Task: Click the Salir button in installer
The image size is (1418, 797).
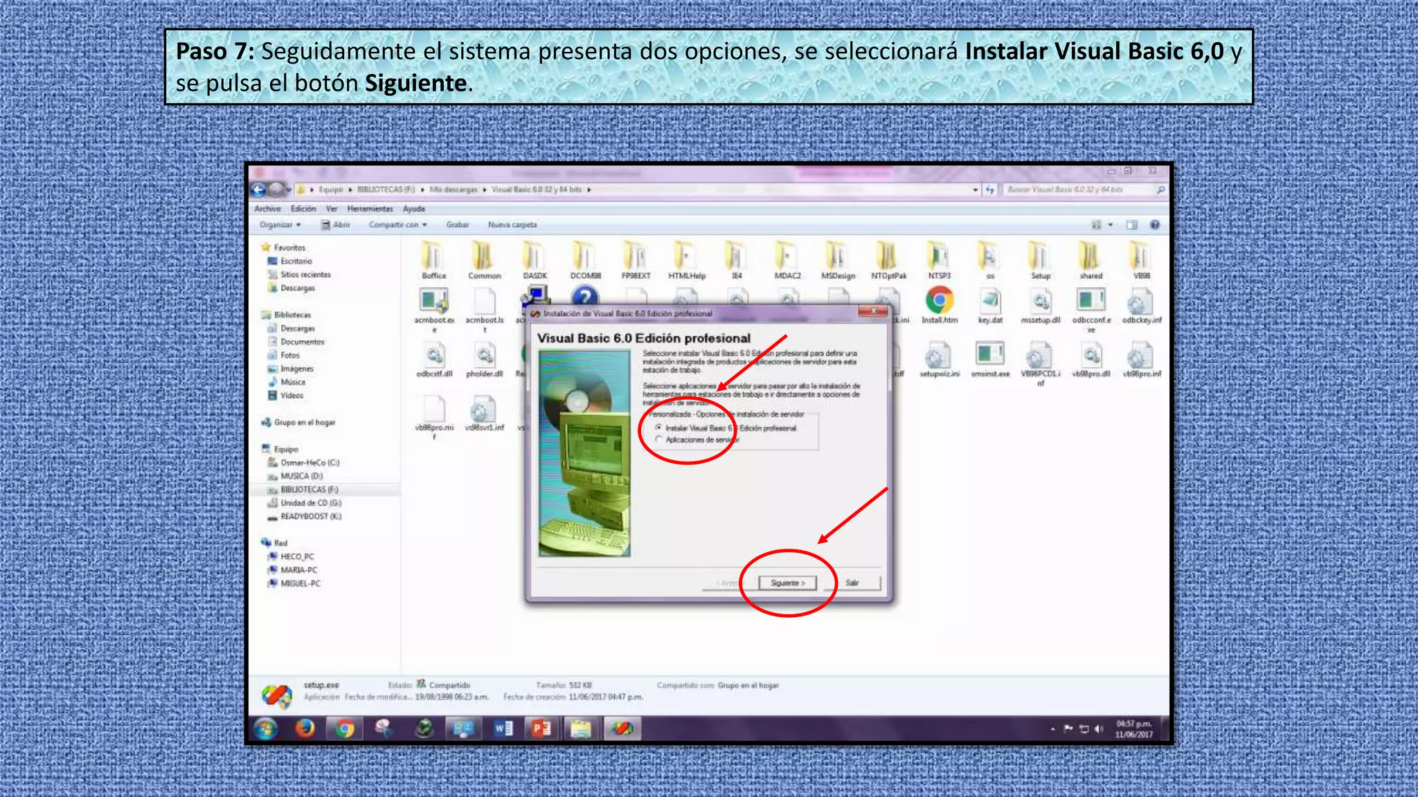Action: click(852, 583)
